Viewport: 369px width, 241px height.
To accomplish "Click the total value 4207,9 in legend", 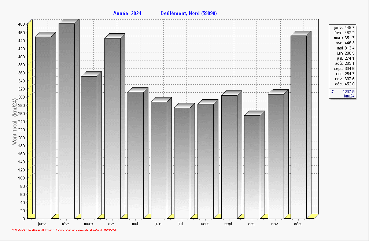I will (x=348, y=92).
